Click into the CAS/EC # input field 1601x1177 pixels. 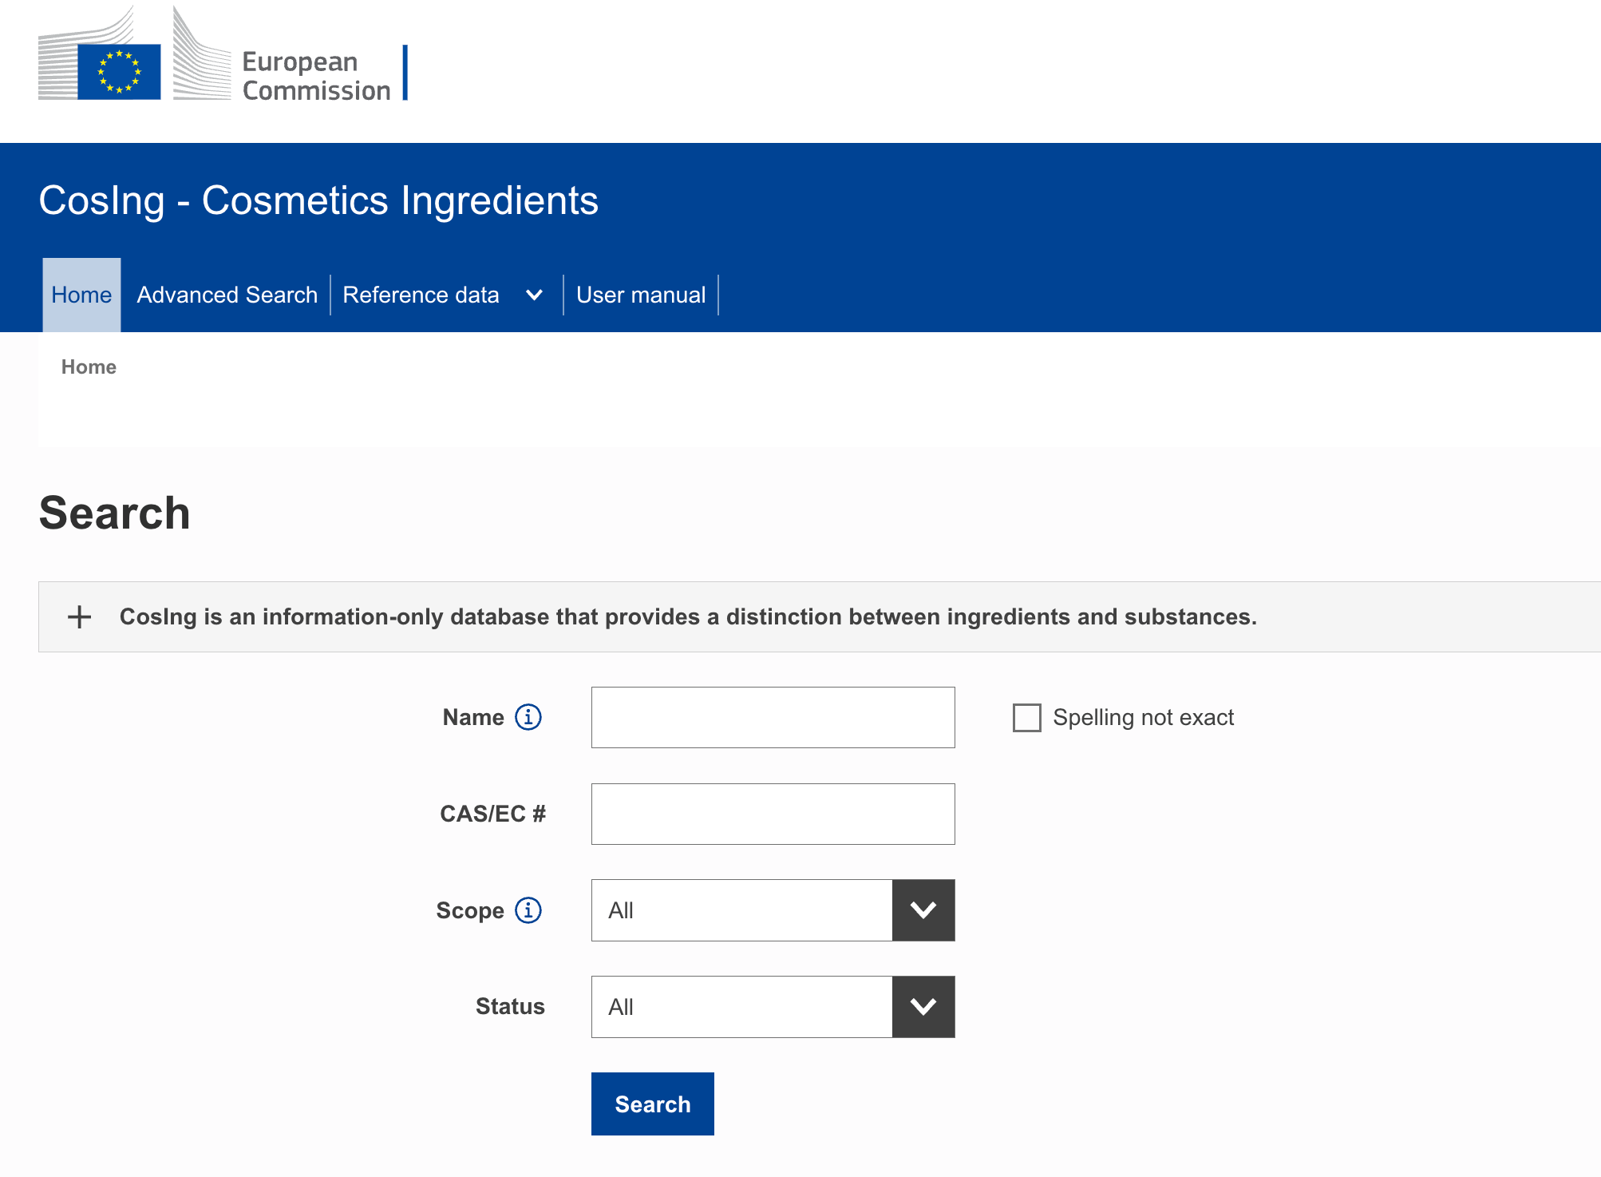773,814
